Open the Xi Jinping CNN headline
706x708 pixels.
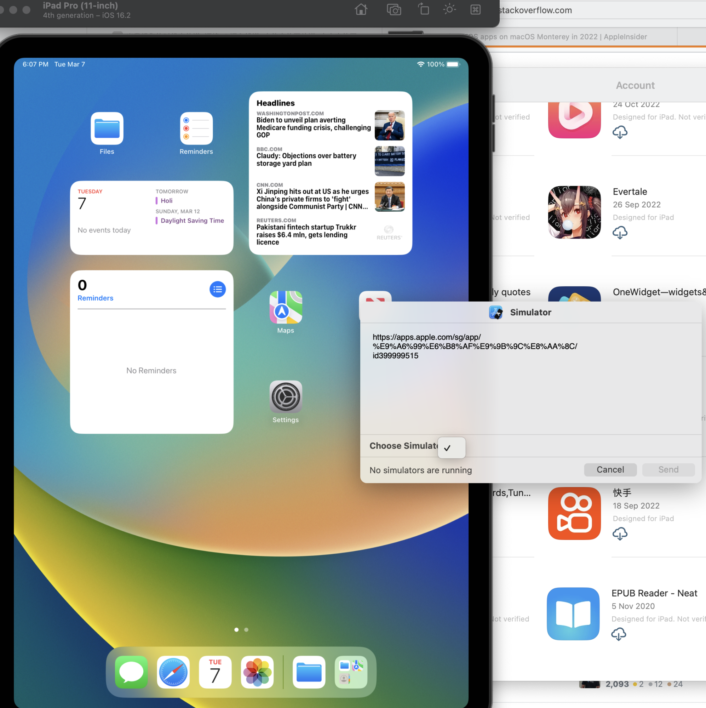(x=312, y=199)
